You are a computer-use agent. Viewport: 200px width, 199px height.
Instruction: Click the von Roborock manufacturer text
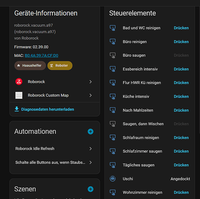[x=27, y=38]
